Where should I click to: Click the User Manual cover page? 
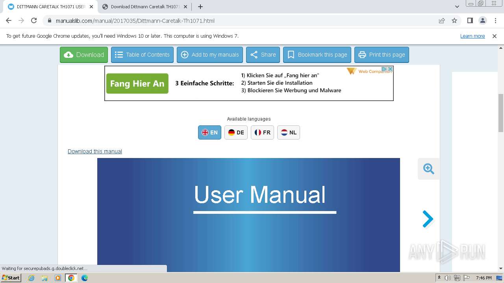[x=248, y=215]
